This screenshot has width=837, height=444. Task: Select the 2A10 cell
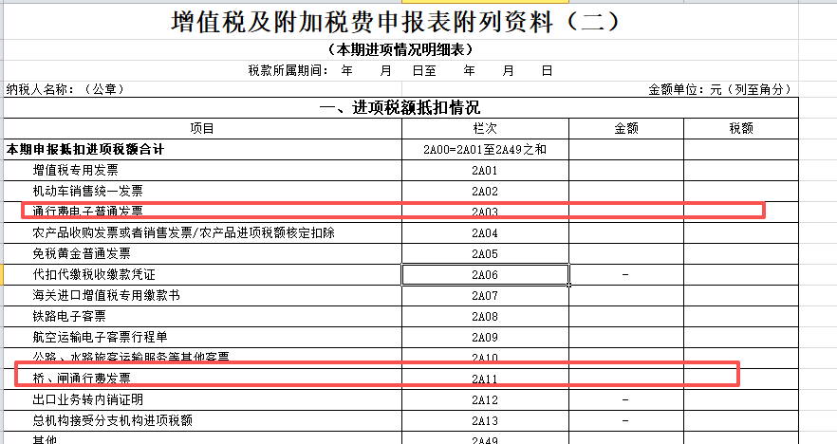tap(485, 358)
